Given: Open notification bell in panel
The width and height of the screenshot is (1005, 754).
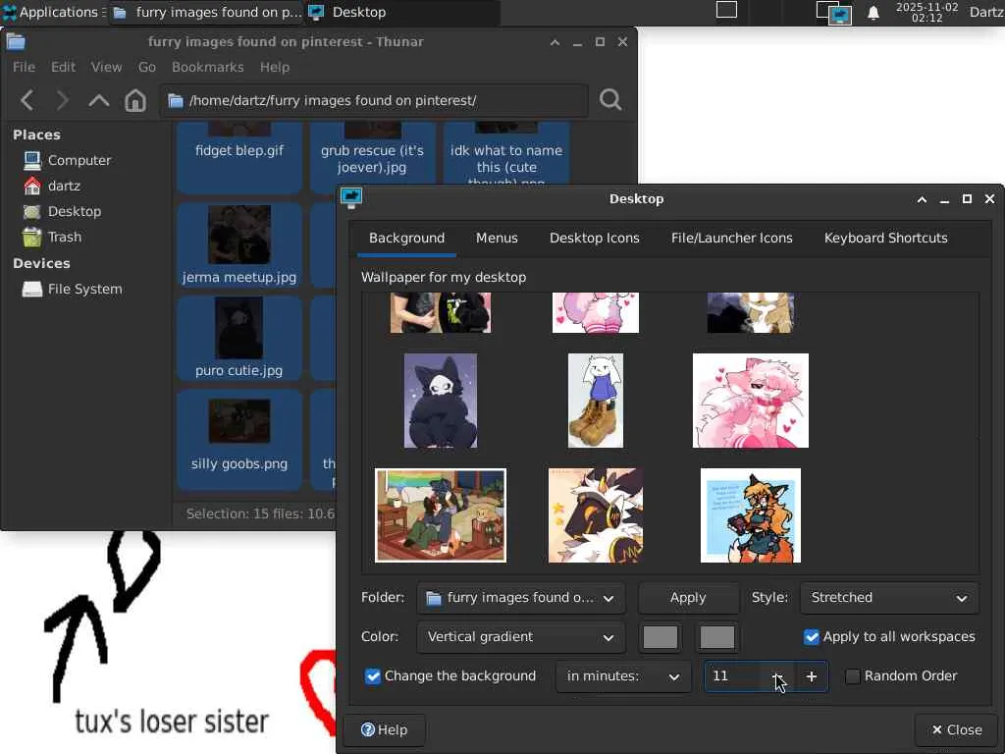Looking at the screenshot, I should pos(873,13).
